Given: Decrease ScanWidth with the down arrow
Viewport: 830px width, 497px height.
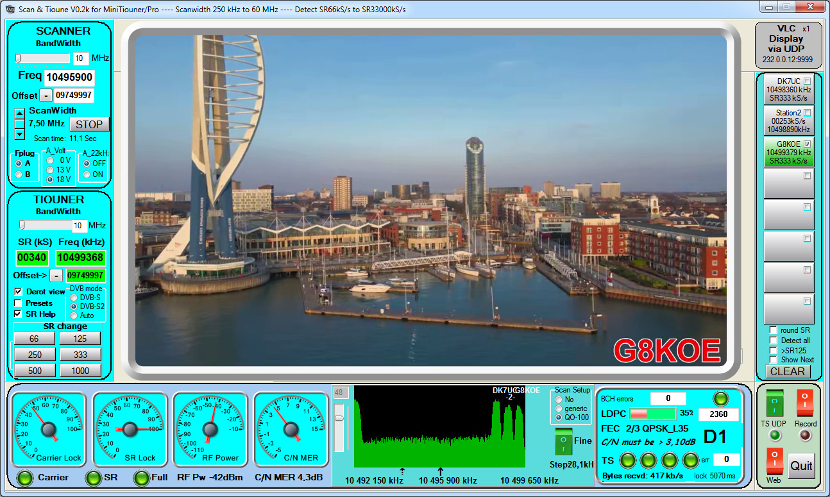Looking at the screenshot, I should click(19, 134).
